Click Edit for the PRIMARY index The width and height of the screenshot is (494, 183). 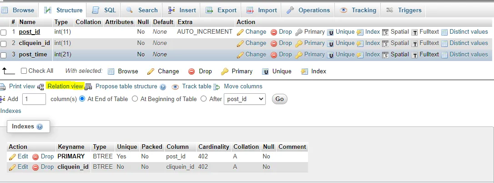(19, 156)
